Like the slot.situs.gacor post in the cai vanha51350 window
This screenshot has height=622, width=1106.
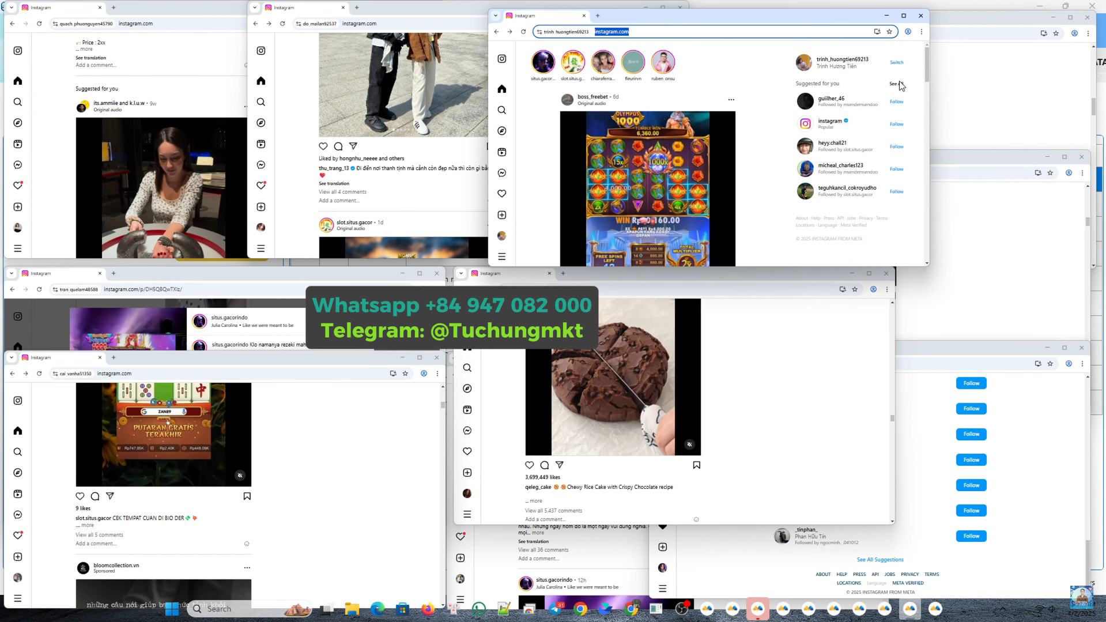[x=80, y=496]
